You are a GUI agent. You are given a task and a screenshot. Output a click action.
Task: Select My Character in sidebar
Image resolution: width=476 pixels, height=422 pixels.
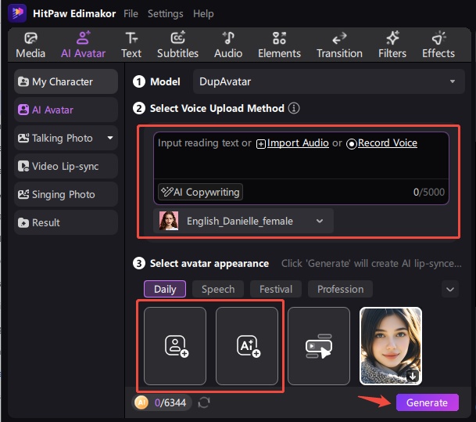66,81
